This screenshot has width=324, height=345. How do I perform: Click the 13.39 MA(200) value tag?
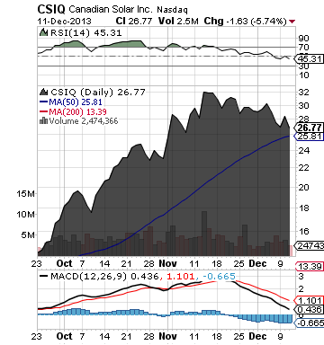tap(310, 266)
